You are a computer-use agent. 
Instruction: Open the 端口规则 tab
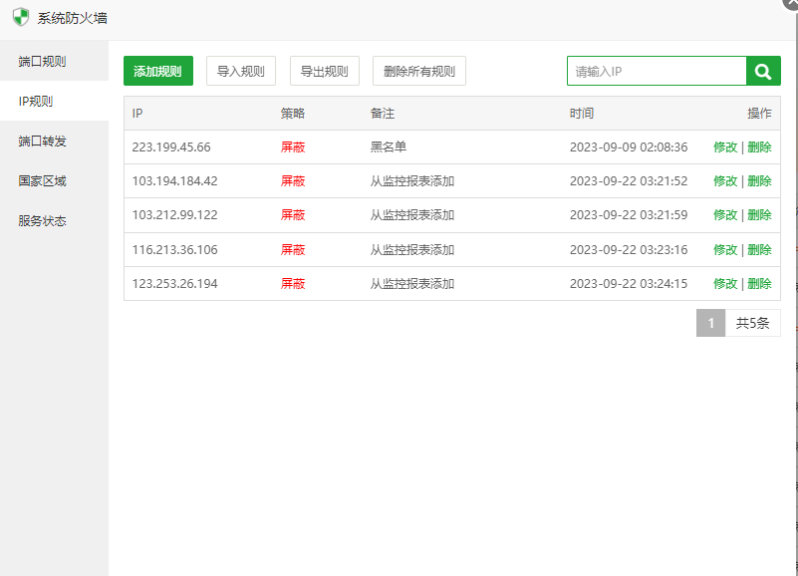tap(54, 61)
